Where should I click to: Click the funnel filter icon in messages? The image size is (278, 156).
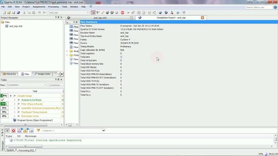tap(38, 130)
